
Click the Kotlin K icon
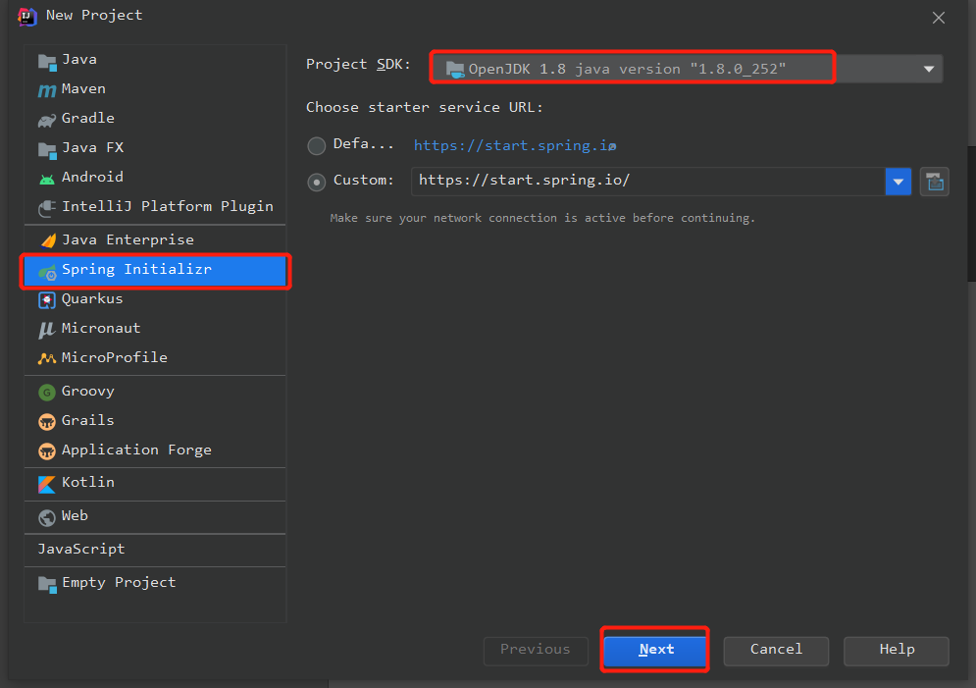pos(47,484)
